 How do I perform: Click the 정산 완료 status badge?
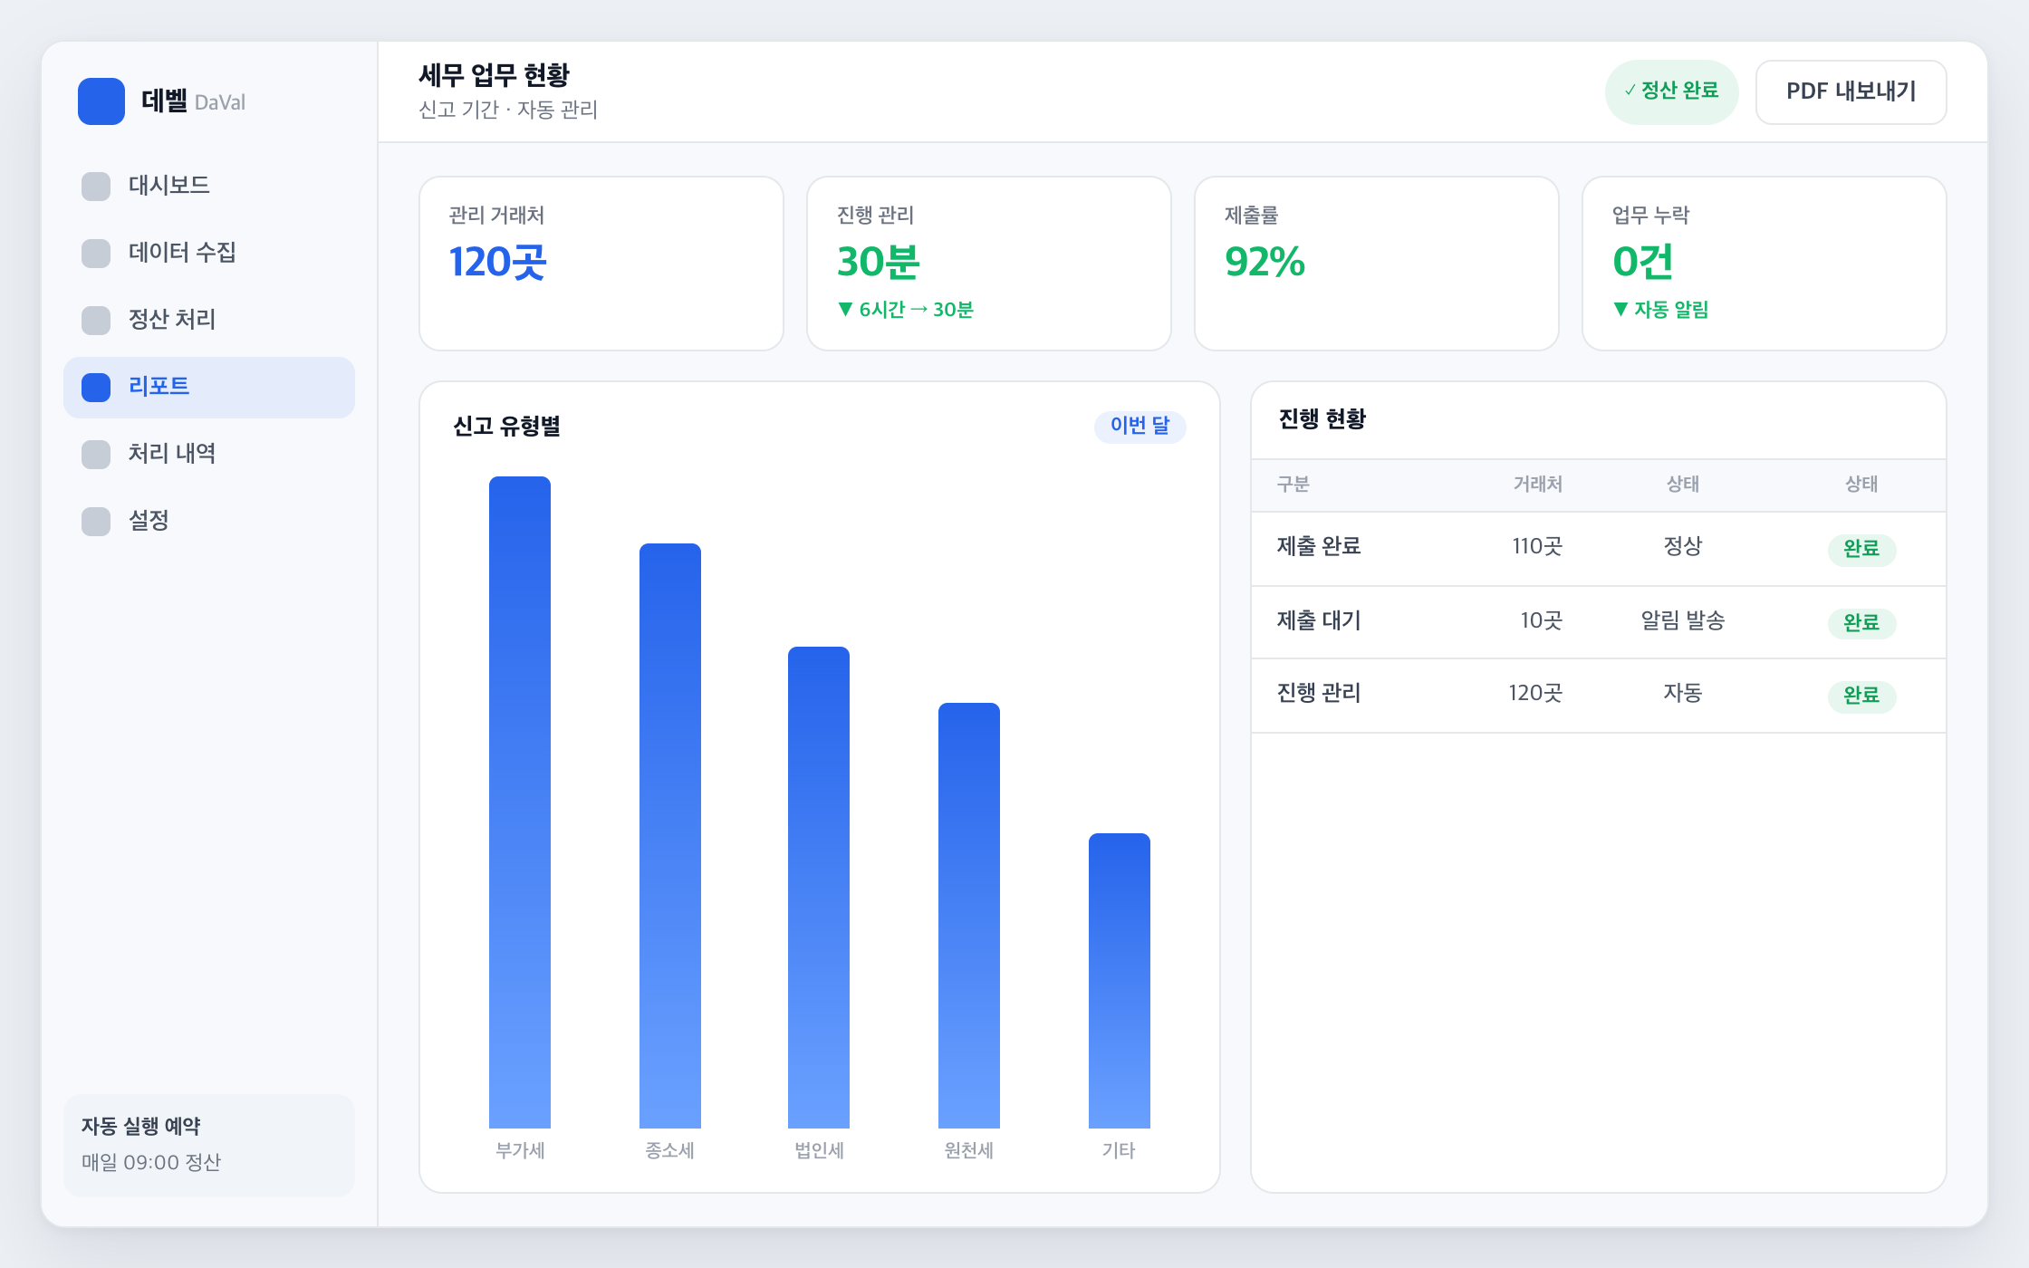(x=1671, y=91)
